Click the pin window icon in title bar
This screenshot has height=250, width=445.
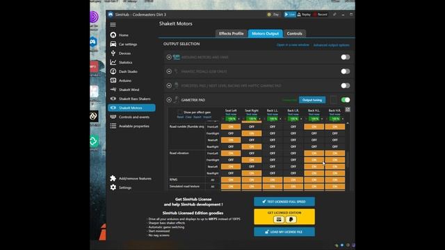click(334, 15)
